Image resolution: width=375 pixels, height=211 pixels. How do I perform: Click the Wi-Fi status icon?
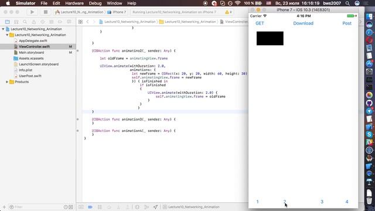point(237,4)
